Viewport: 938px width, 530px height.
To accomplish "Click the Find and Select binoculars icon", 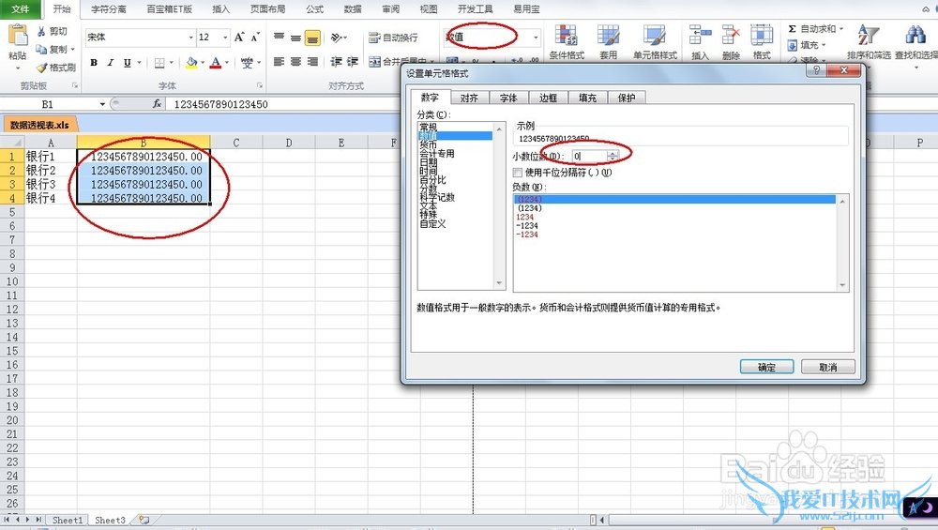I will 915,38.
